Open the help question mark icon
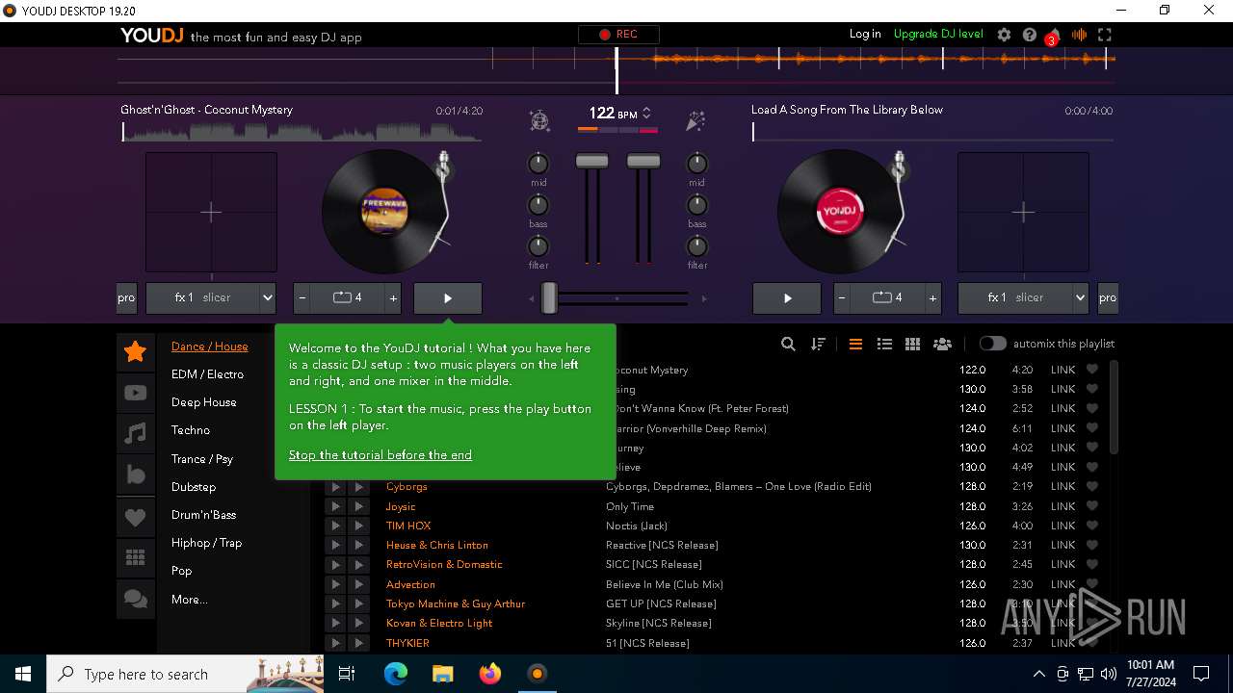Viewport: 1233px width, 693px height. [x=1029, y=35]
